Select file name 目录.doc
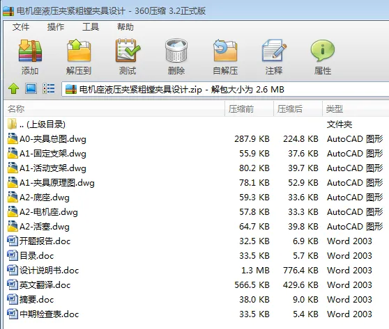The width and height of the screenshot is (389, 329). point(37,256)
